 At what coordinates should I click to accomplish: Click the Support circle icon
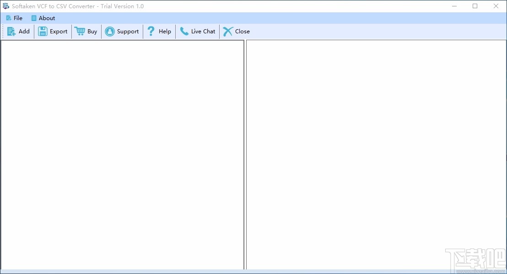110,31
